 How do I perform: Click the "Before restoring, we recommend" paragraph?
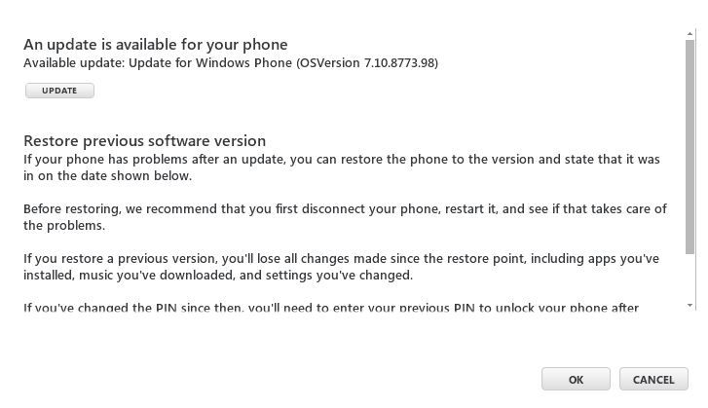point(341,217)
